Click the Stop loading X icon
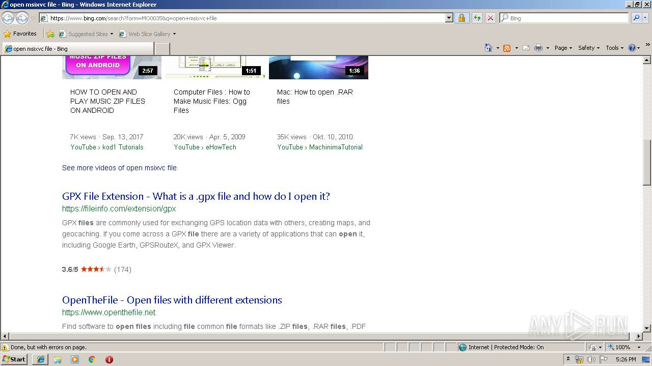This screenshot has height=366, width=652. tap(490, 18)
